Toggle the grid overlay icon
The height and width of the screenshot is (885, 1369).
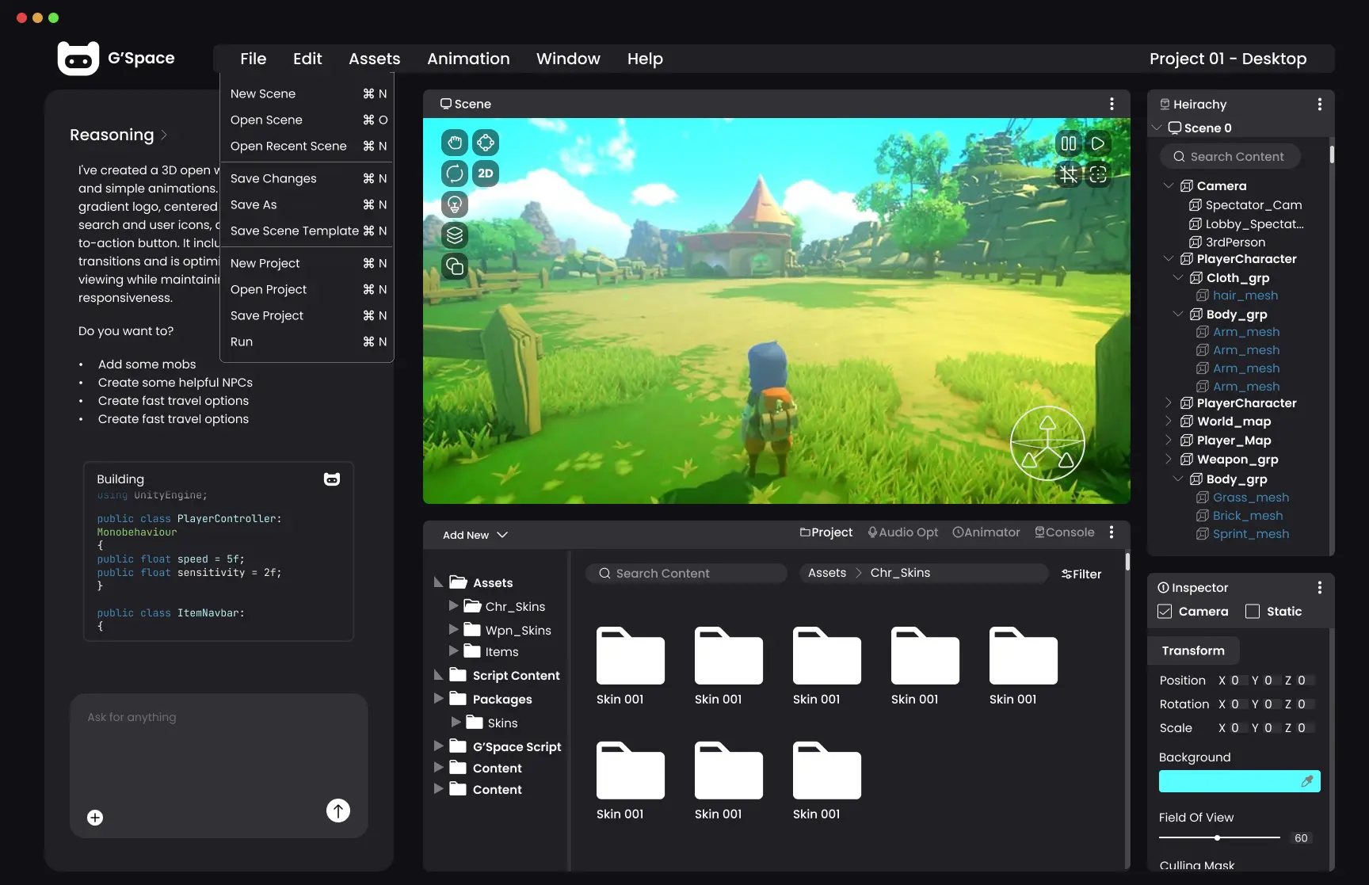tap(1069, 174)
